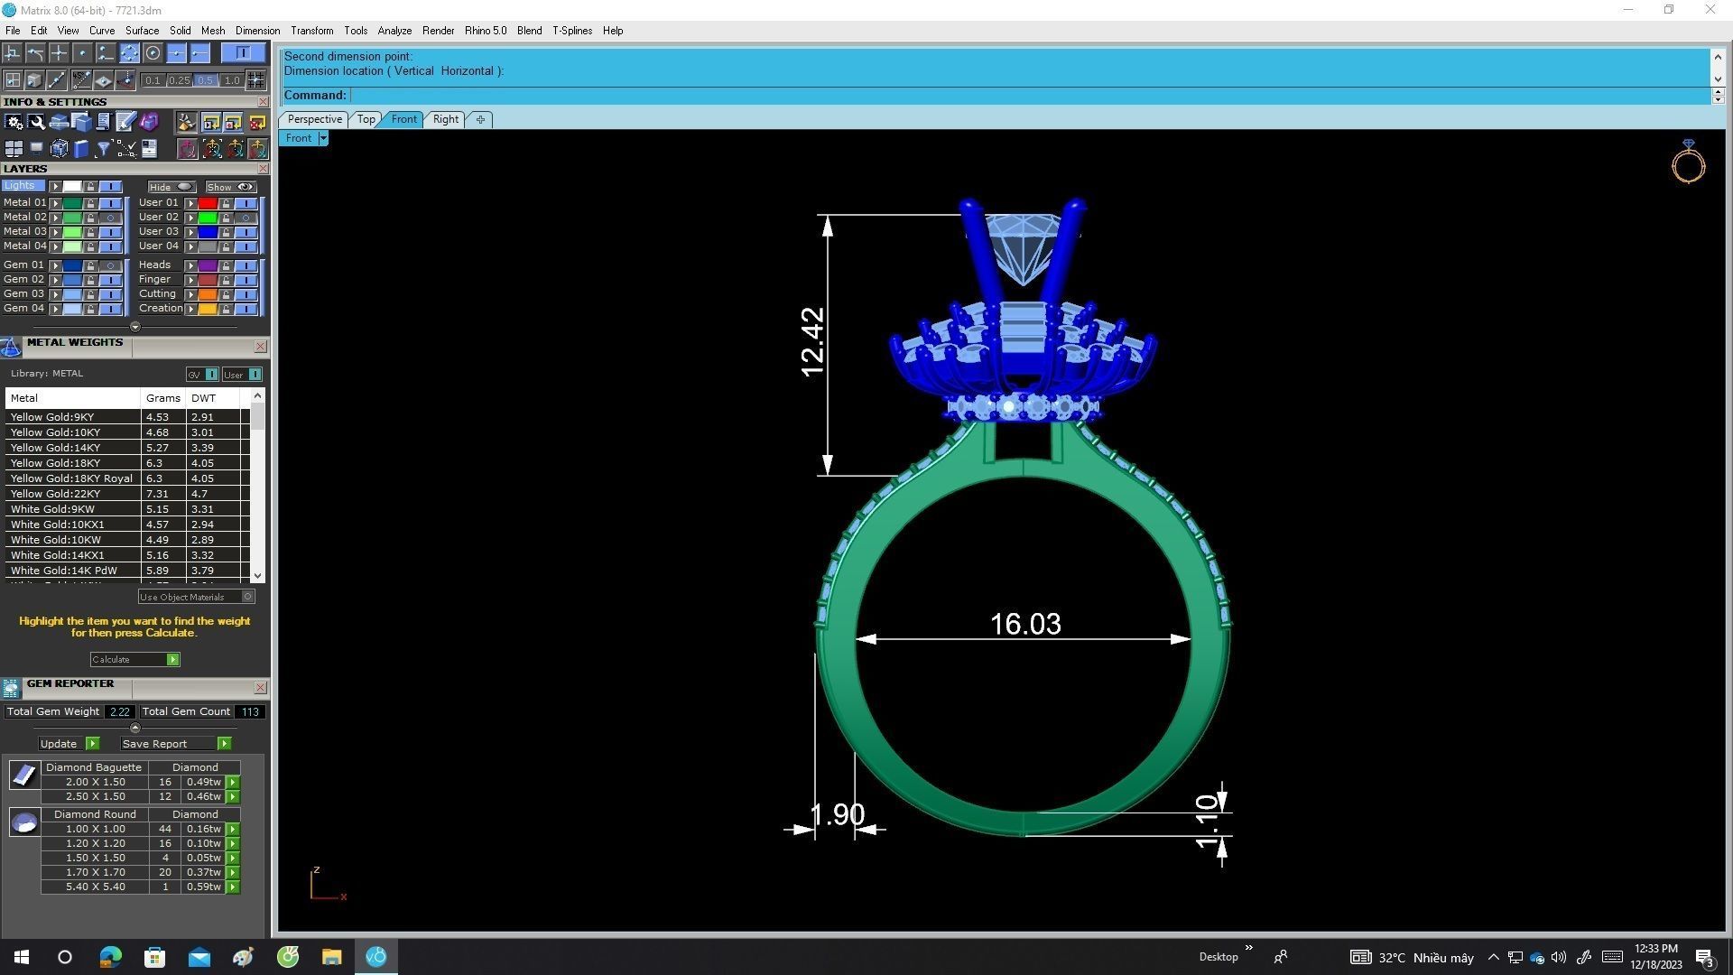Add a new viewport tab with plus

point(480,119)
